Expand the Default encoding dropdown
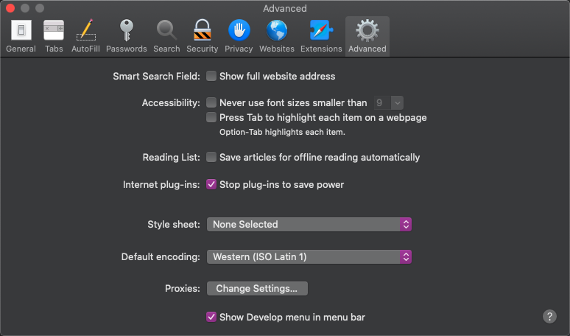Viewport: 570px width, 336px height. (x=309, y=257)
